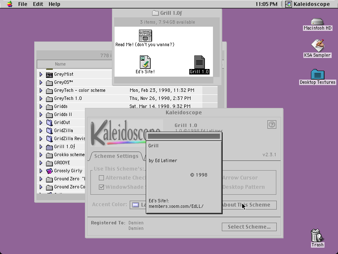This screenshot has width=338, height=254.
Task: Click the Ground Zero Co folder icon
Action: coord(49,187)
